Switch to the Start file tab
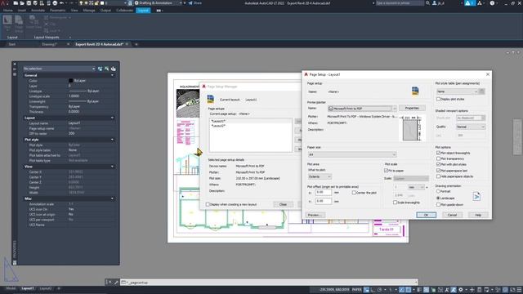This screenshot has width=523, height=294. pyautogui.click(x=12, y=44)
